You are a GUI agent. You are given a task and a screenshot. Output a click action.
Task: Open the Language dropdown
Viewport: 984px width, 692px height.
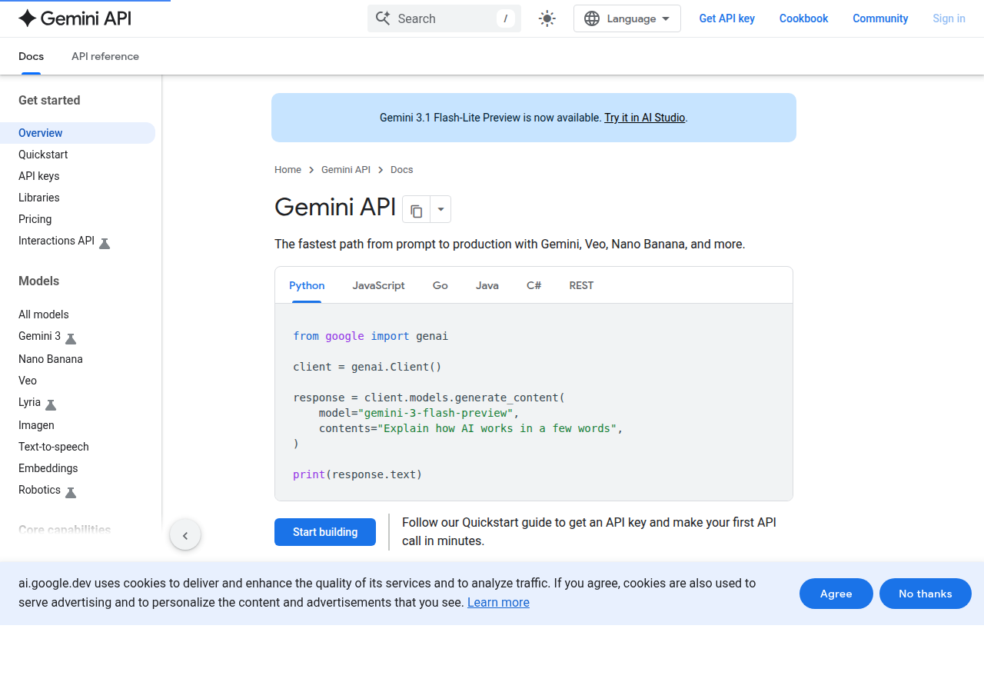click(x=627, y=18)
